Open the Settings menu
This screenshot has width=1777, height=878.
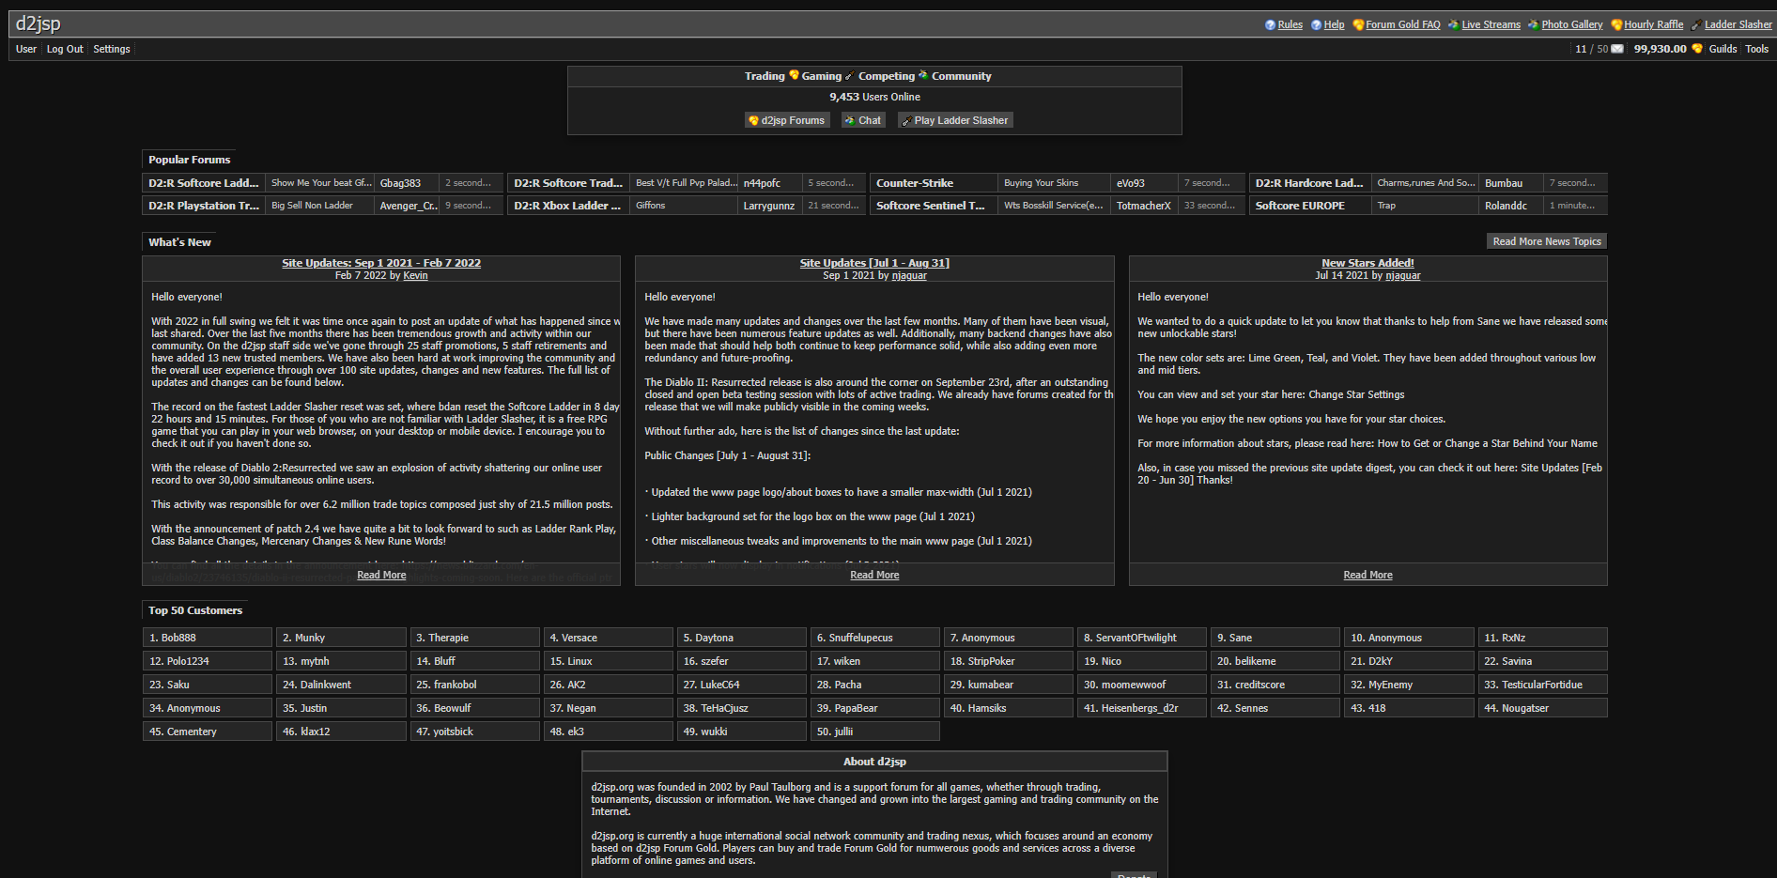[x=111, y=49]
